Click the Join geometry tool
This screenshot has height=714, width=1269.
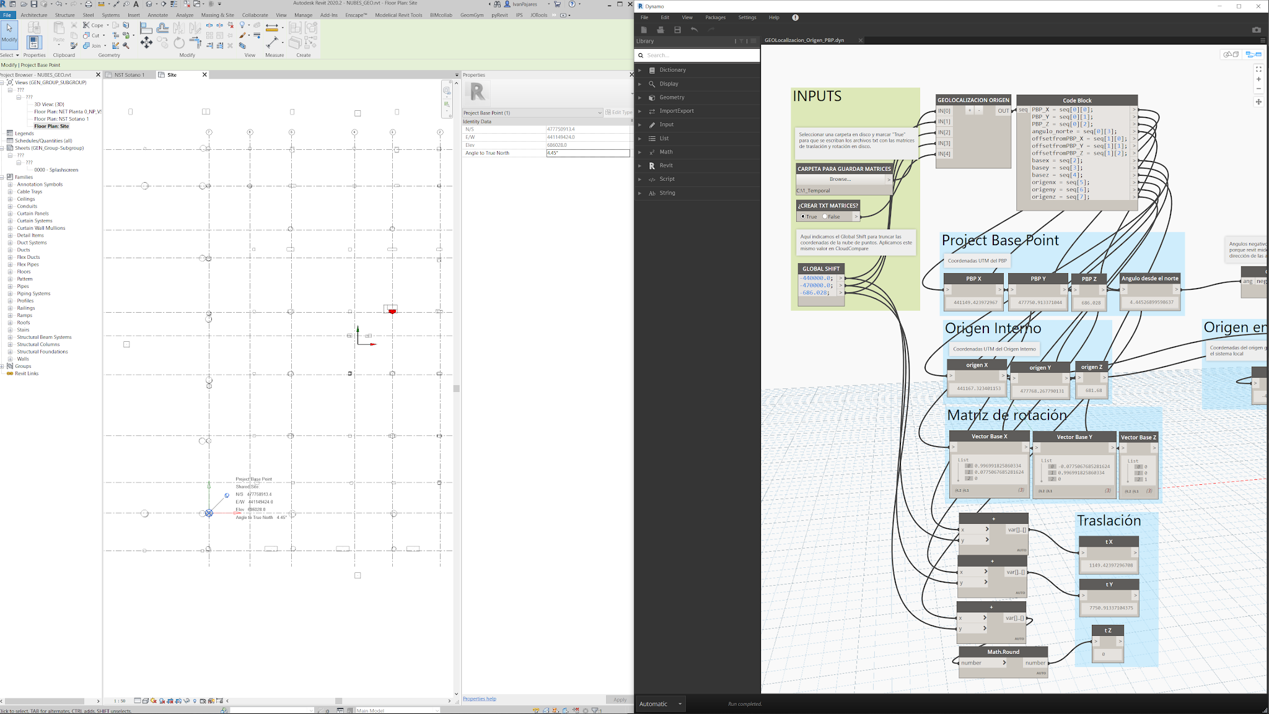(x=93, y=45)
